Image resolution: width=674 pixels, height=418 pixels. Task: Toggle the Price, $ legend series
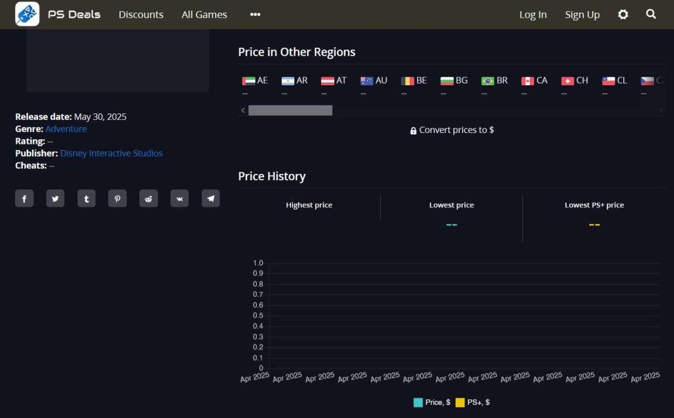click(432, 402)
